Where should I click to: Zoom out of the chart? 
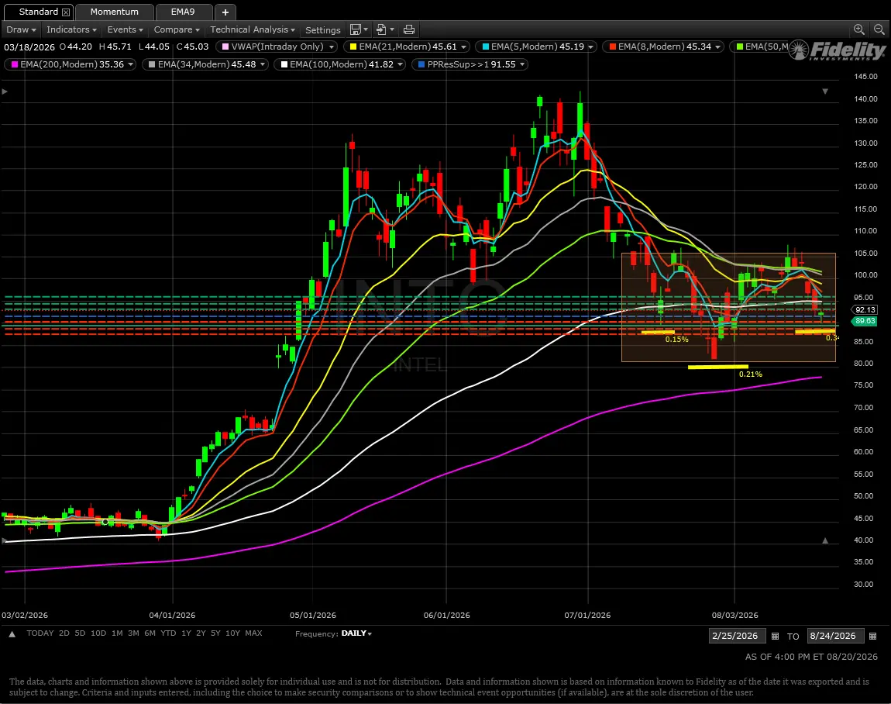pos(879,29)
